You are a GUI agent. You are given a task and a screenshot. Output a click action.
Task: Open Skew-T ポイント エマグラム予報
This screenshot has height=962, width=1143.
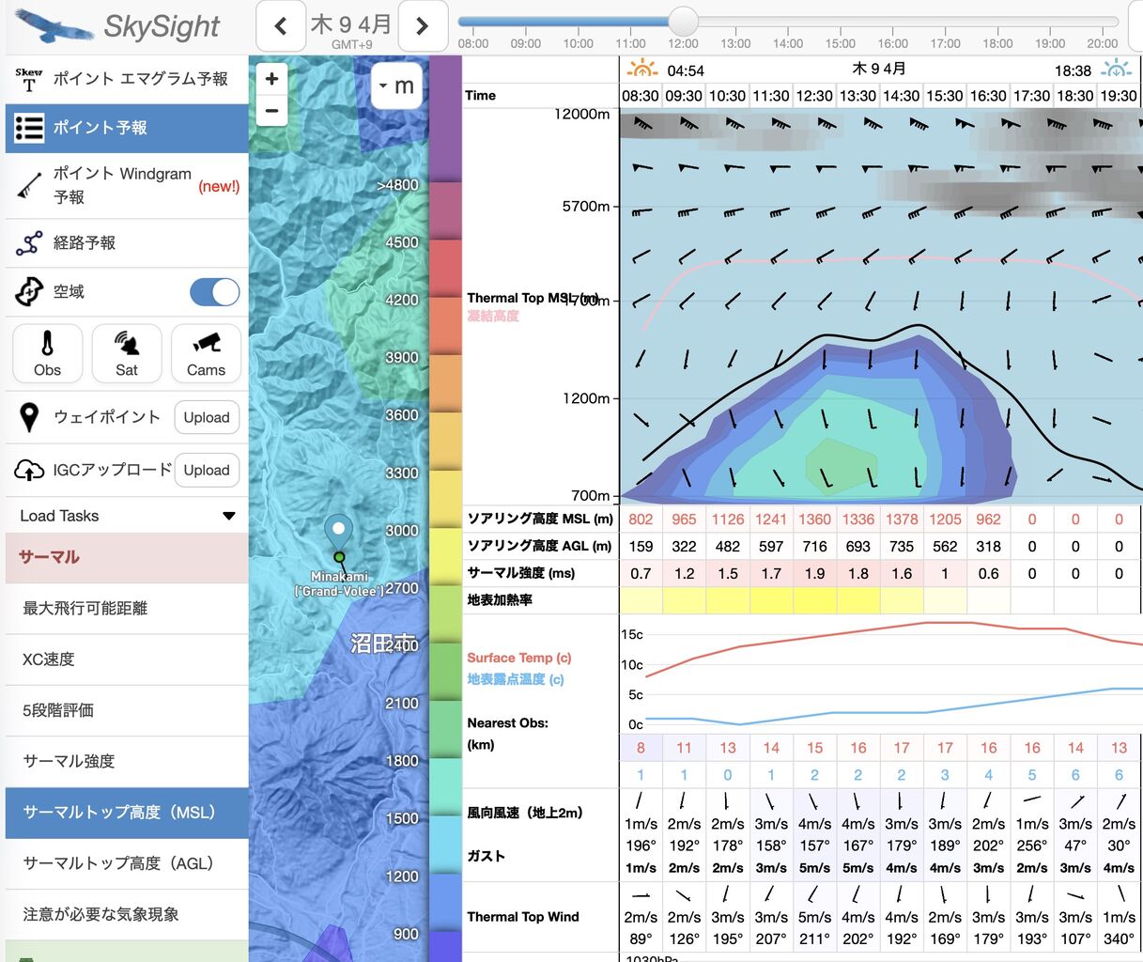tap(127, 79)
